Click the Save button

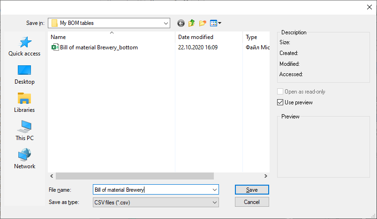[252, 190]
